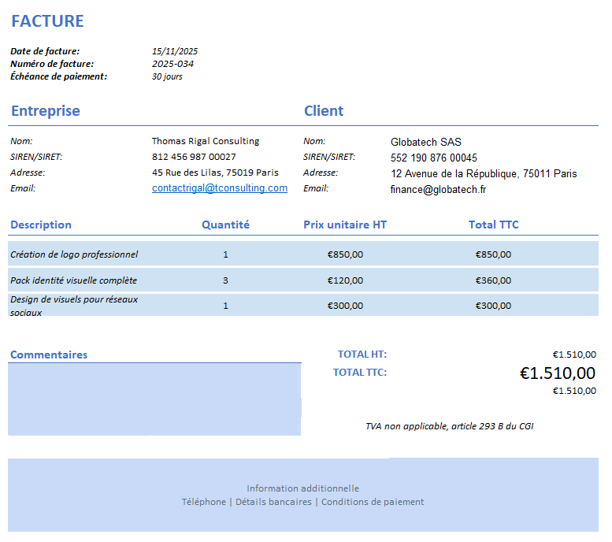Select unit price €850,00 for logo creation
The width and height of the screenshot is (612, 542).
click(345, 254)
